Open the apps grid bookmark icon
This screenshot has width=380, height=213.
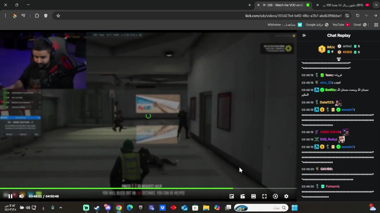(x=376, y=25)
